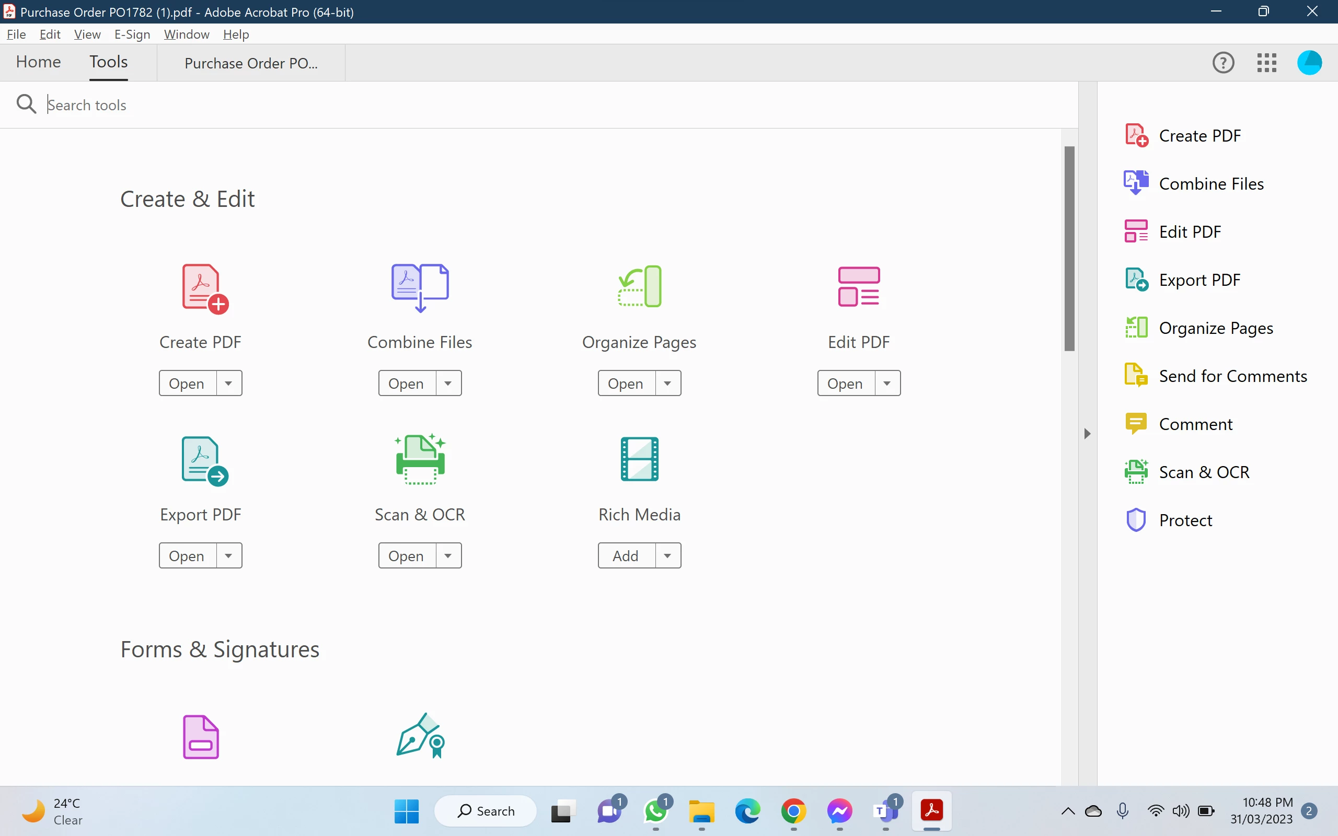
Task: Select Comment in the right sidebar
Action: pyautogui.click(x=1195, y=424)
